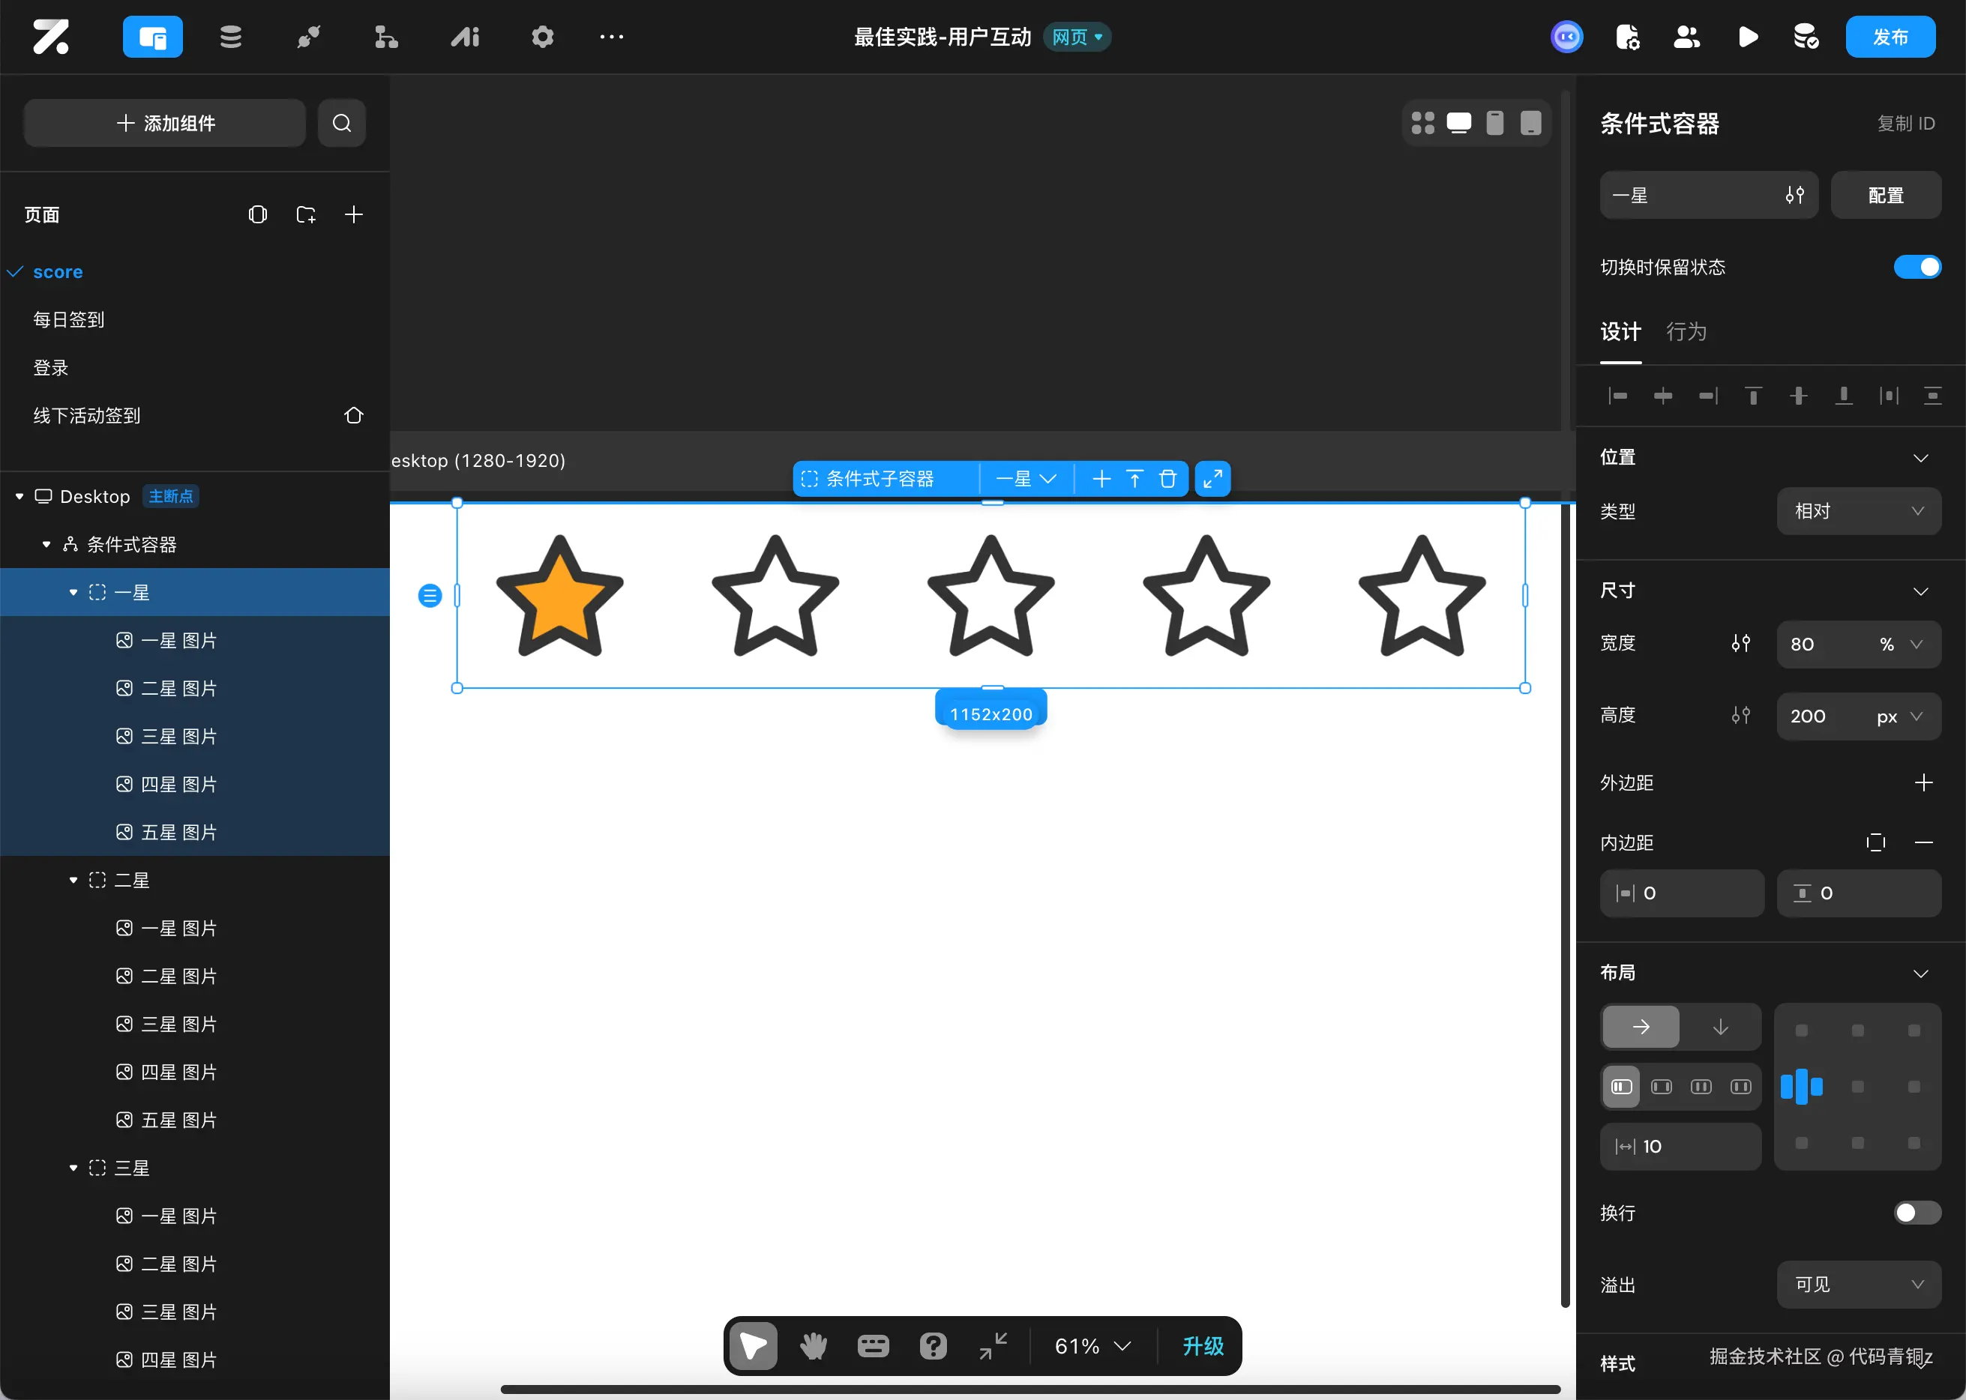This screenshot has width=1966, height=1400.
Task: Collapse the 二星 tree node
Action: coord(73,880)
